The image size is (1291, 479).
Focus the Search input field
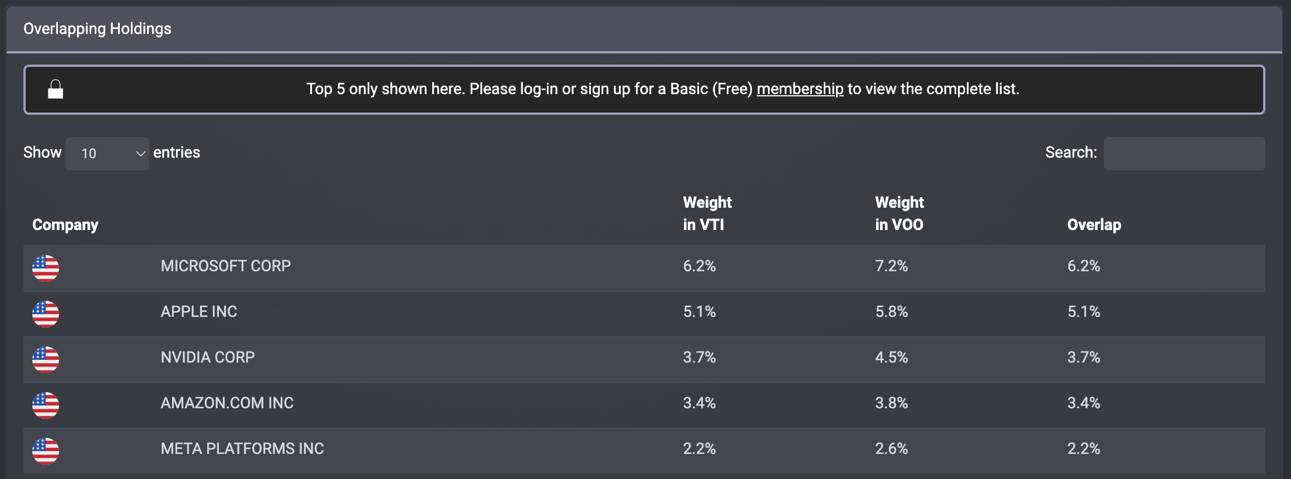click(x=1184, y=154)
